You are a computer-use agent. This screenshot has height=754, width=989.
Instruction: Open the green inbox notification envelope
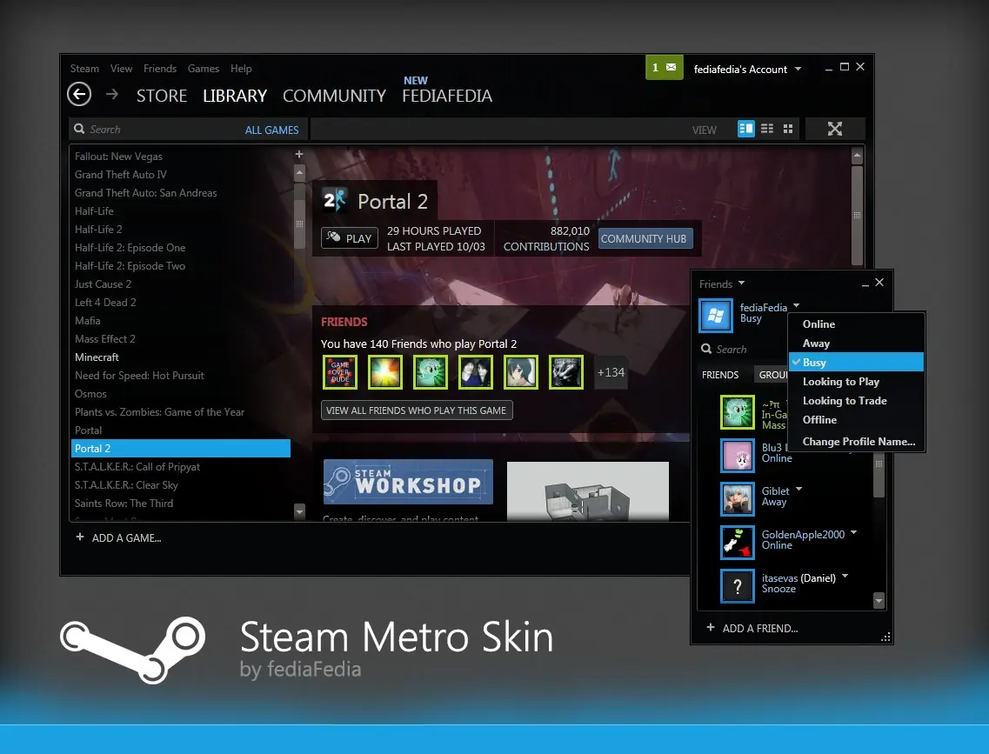tap(665, 68)
